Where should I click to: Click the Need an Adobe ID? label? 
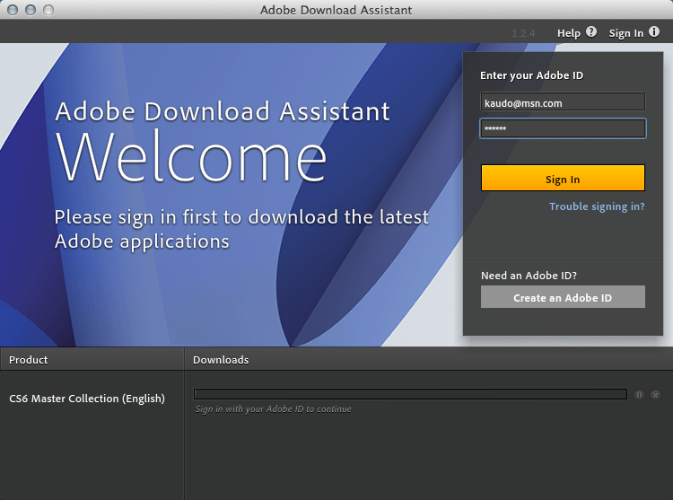(529, 275)
